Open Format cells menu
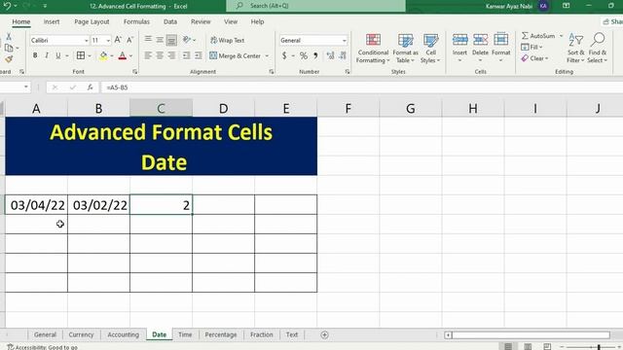Screen dimensions: 623x350 click(x=500, y=48)
